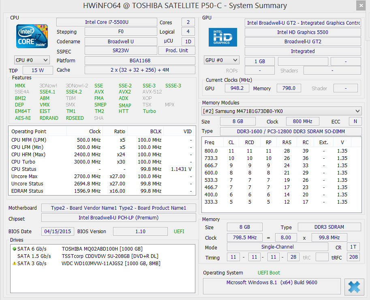Click the Intel Broadwell-U PCH-LP chipset field

point(118,218)
